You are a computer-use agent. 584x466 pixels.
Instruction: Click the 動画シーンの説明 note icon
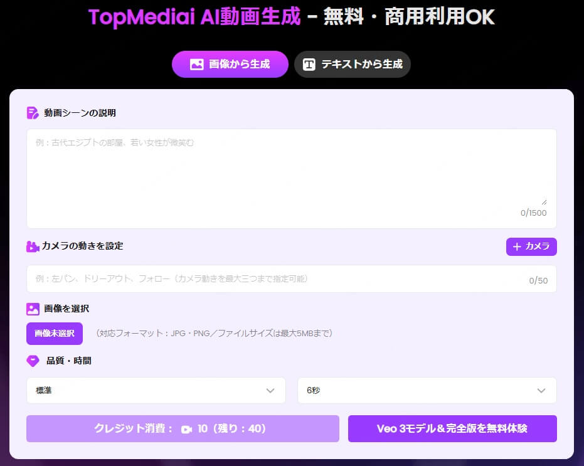coord(33,113)
